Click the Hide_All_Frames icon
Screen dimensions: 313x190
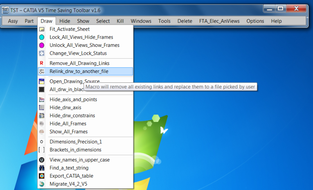point(42,124)
